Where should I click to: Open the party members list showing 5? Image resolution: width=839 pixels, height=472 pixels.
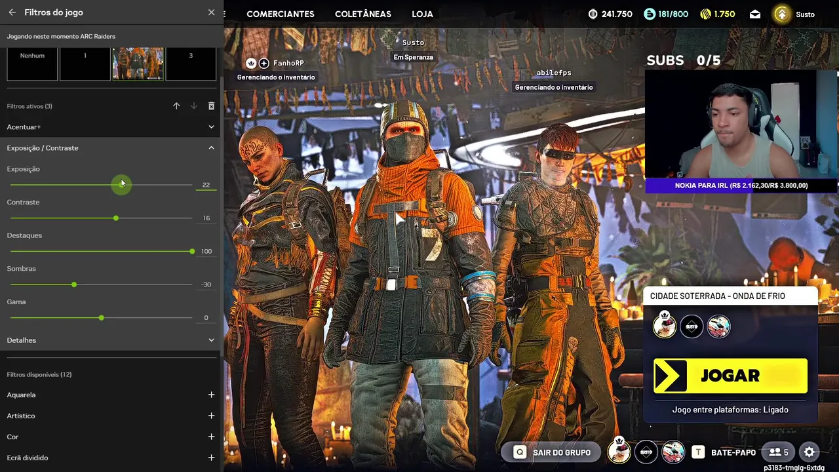point(779,452)
